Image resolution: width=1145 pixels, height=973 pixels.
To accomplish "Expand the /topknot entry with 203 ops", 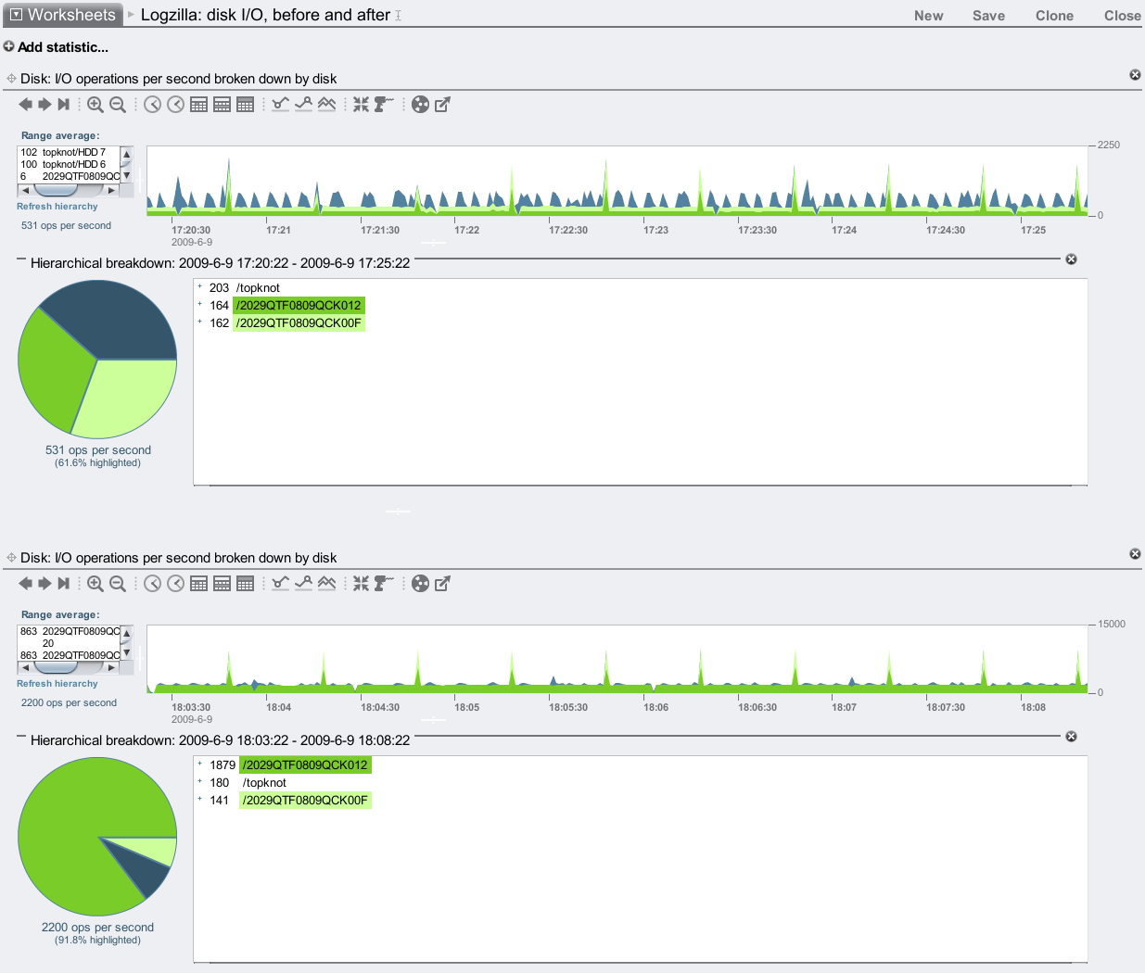I will (x=199, y=287).
